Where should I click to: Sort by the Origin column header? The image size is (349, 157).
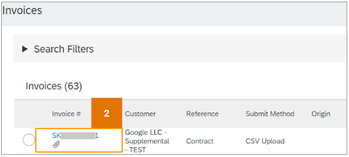pyautogui.click(x=321, y=114)
